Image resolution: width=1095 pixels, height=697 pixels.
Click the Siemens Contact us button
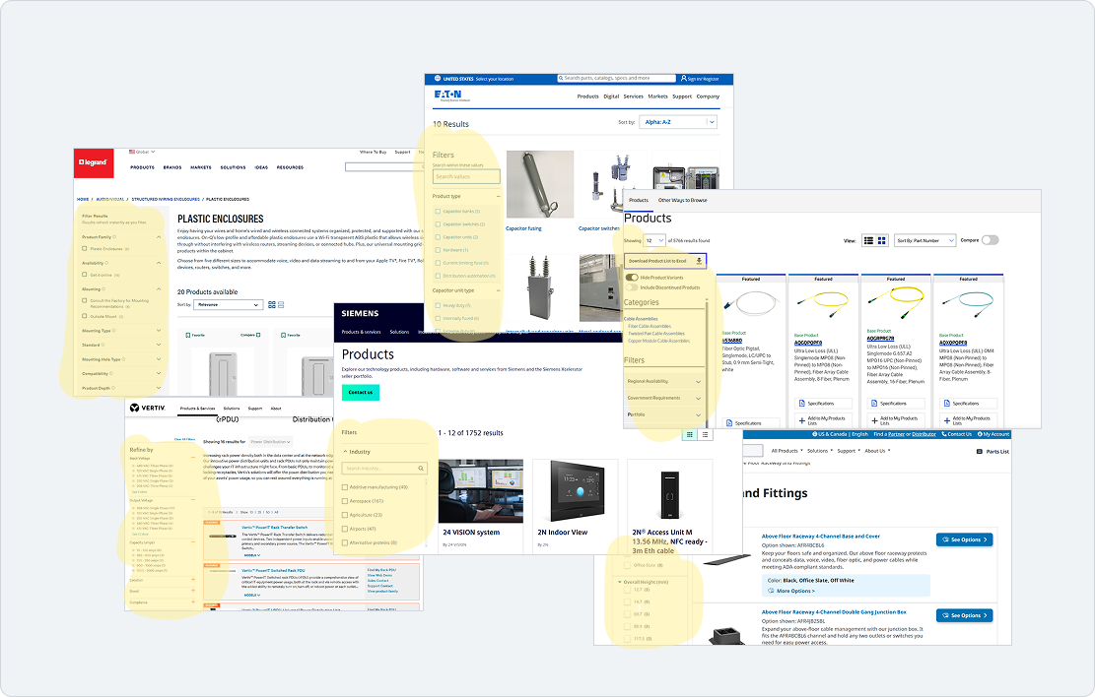[360, 392]
